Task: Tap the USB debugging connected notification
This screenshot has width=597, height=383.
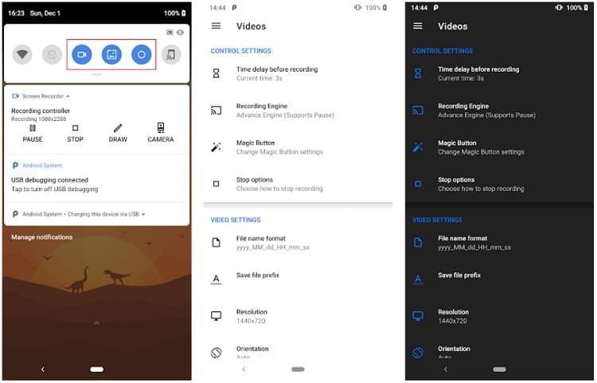Action: click(x=56, y=185)
